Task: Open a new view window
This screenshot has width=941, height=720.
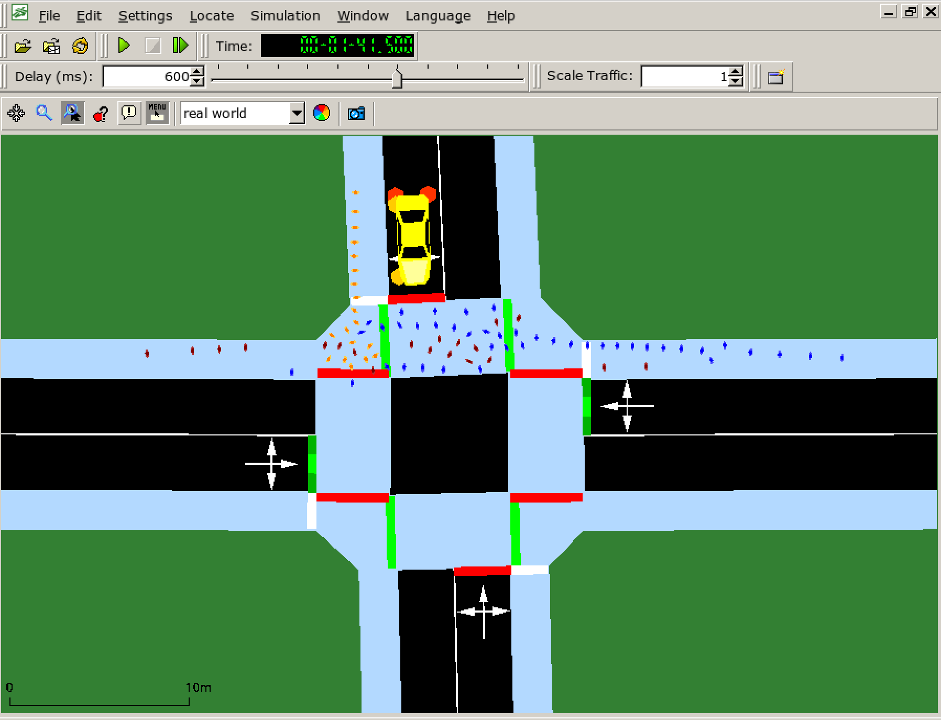Action: coord(775,77)
